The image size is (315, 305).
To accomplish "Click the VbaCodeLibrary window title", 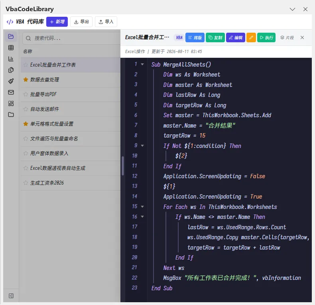I will pos(30,9).
